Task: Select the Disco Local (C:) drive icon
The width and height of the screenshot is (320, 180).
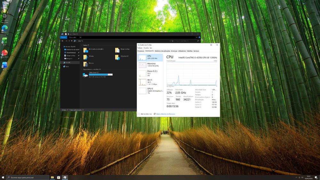Action: pyautogui.click(x=85, y=75)
